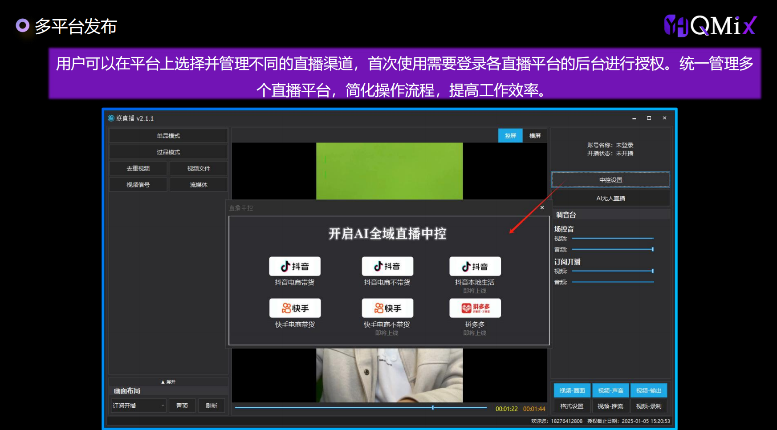Open 单品模式 mode
777x430 pixels.
pyautogui.click(x=168, y=136)
